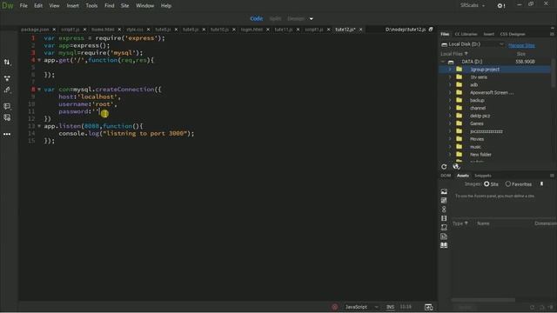Open the Files panel options menu icon
This screenshot has width=557, height=313.
click(552, 34)
